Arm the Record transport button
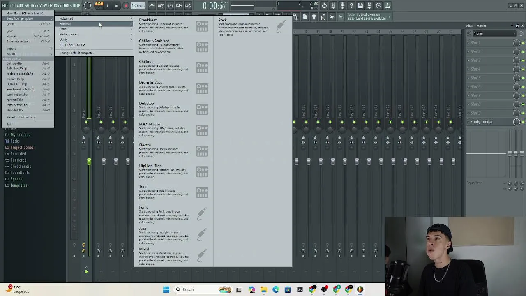Screen dimensions: 526x296 coord(126,6)
